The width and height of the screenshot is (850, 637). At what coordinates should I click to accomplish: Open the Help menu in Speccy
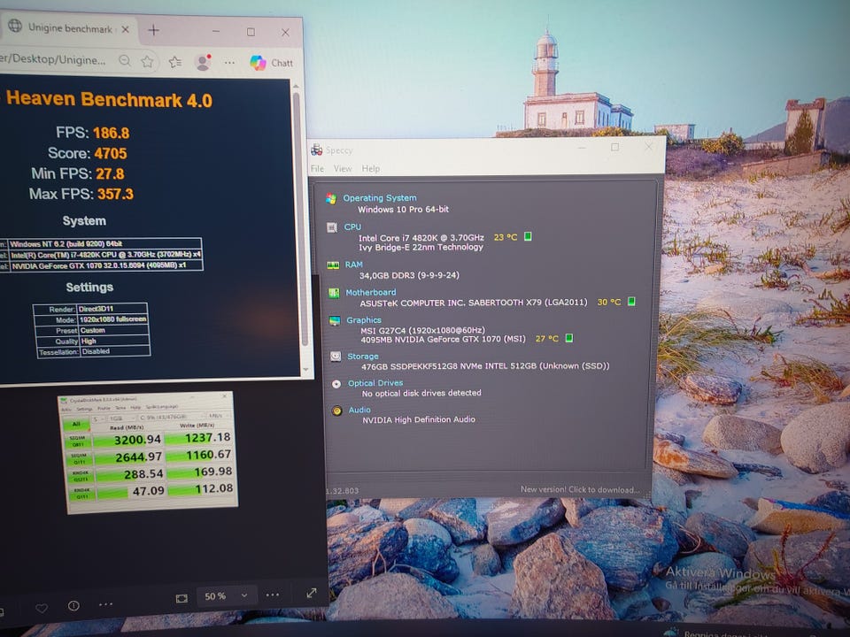point(371,168)
